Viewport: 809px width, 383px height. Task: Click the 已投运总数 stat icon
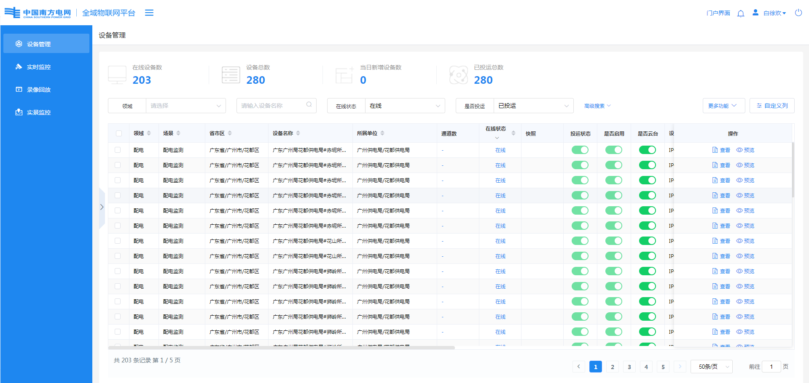click(459, 75)
